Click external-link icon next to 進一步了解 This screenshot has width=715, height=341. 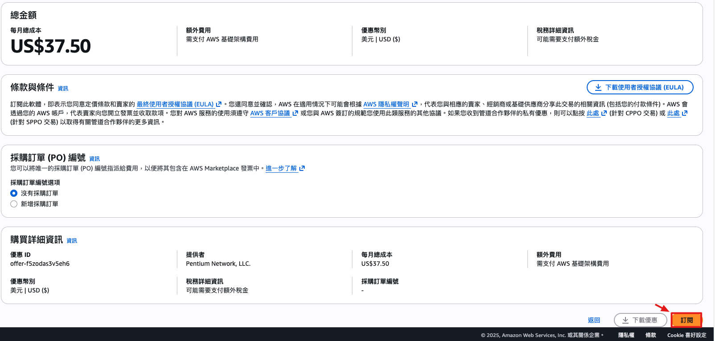[302, 168]
